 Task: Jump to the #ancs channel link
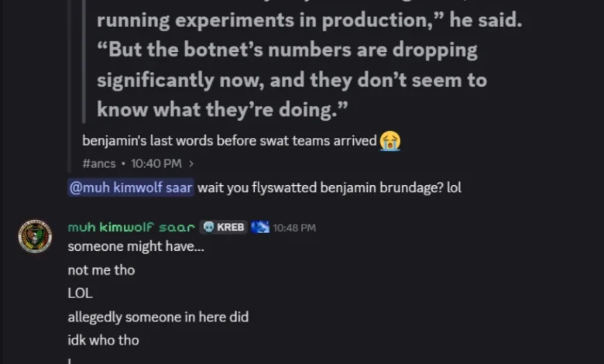(x=97, y=163)
